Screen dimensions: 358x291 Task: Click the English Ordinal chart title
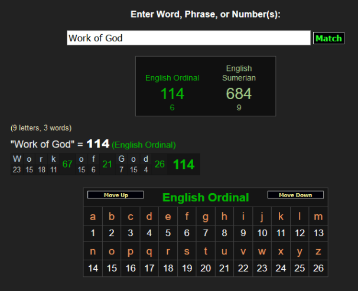click(206, 198)
